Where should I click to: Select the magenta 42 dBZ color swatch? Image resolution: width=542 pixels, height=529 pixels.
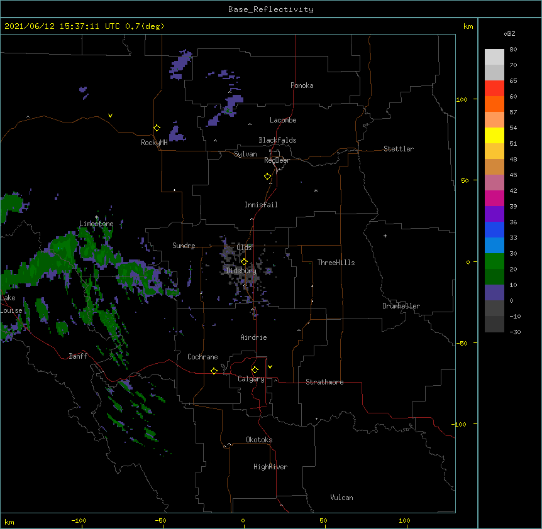(494, 198)
